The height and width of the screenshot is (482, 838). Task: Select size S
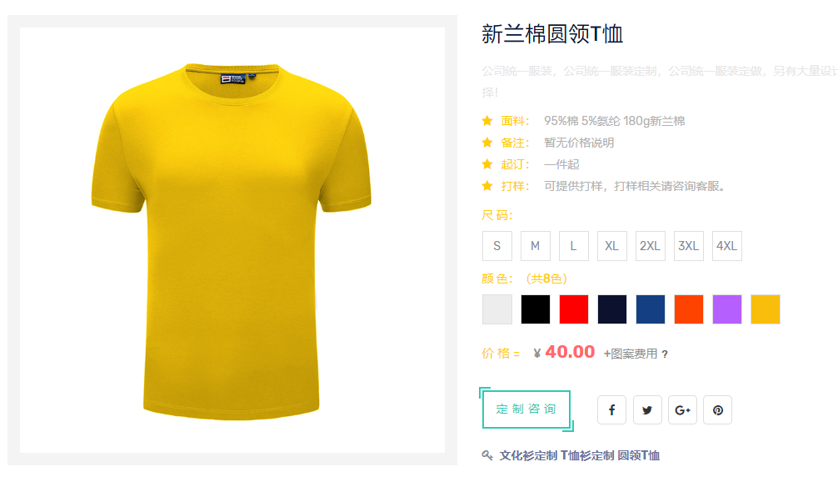(497, 246)
